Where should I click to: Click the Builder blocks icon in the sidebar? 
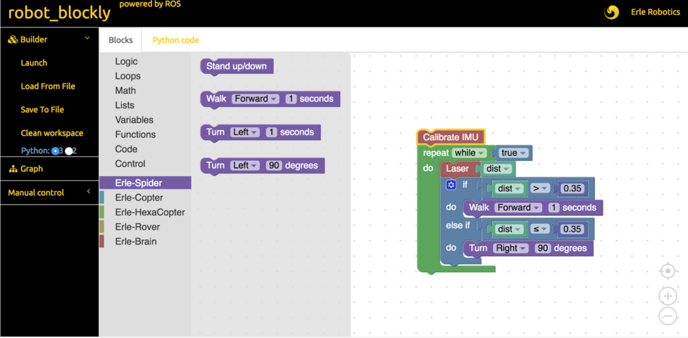point(13,40)
